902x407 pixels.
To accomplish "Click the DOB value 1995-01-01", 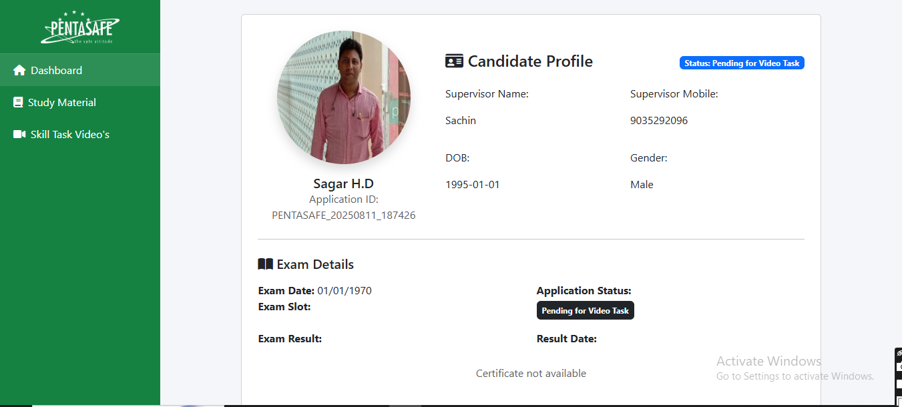I will pyautogui.click(x=472, y=185).
